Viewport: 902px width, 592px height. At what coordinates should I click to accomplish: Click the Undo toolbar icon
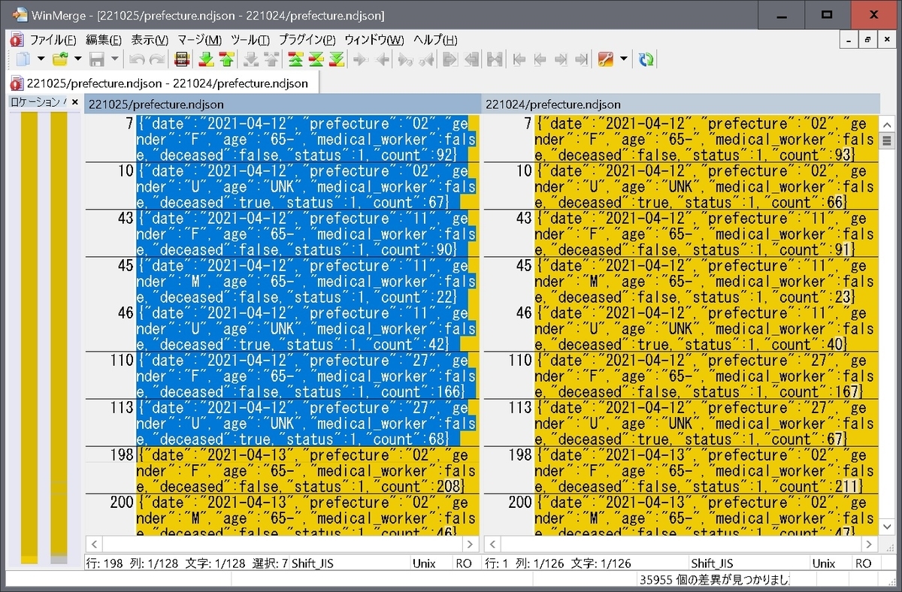[x=136, y=59]
